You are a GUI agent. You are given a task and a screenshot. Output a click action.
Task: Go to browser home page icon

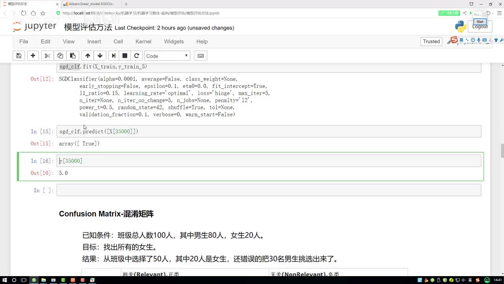(33, 13)
